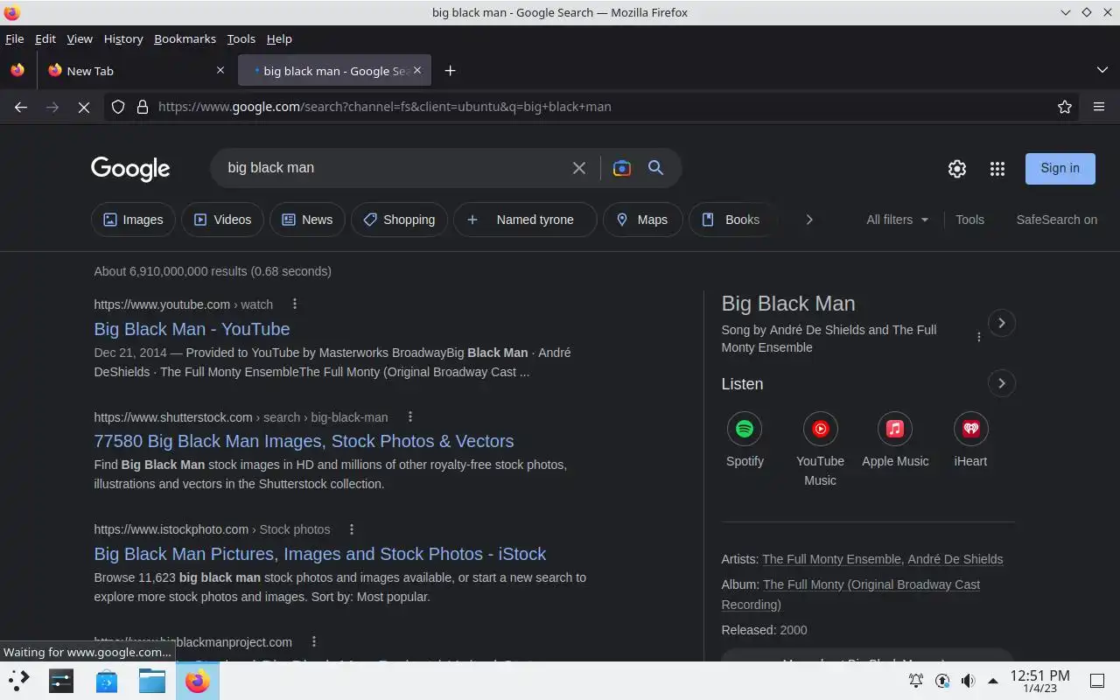Click the site padlock icon
The height and width of the screenshot is (700, 1120).
(x=142, y=107)
